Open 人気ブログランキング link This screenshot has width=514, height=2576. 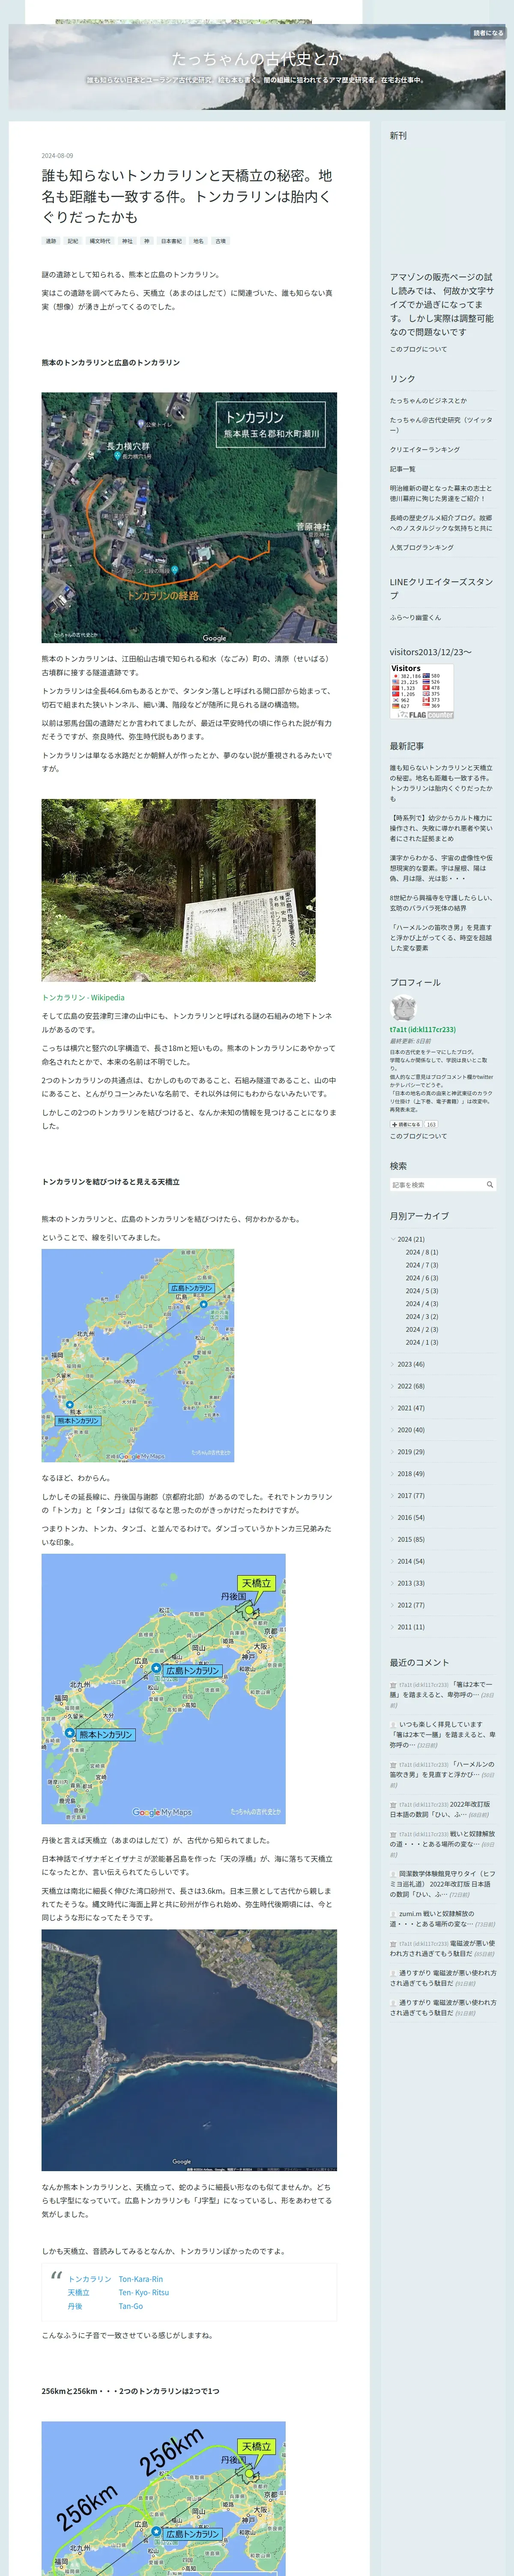(x=422, y=547)
